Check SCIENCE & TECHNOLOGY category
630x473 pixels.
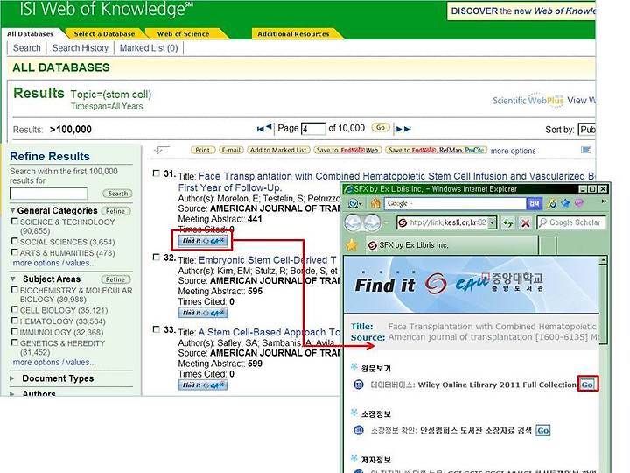15,222
